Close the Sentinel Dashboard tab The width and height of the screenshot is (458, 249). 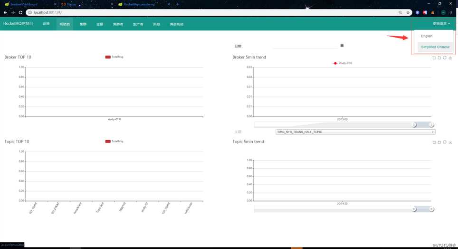coord(55,4)
